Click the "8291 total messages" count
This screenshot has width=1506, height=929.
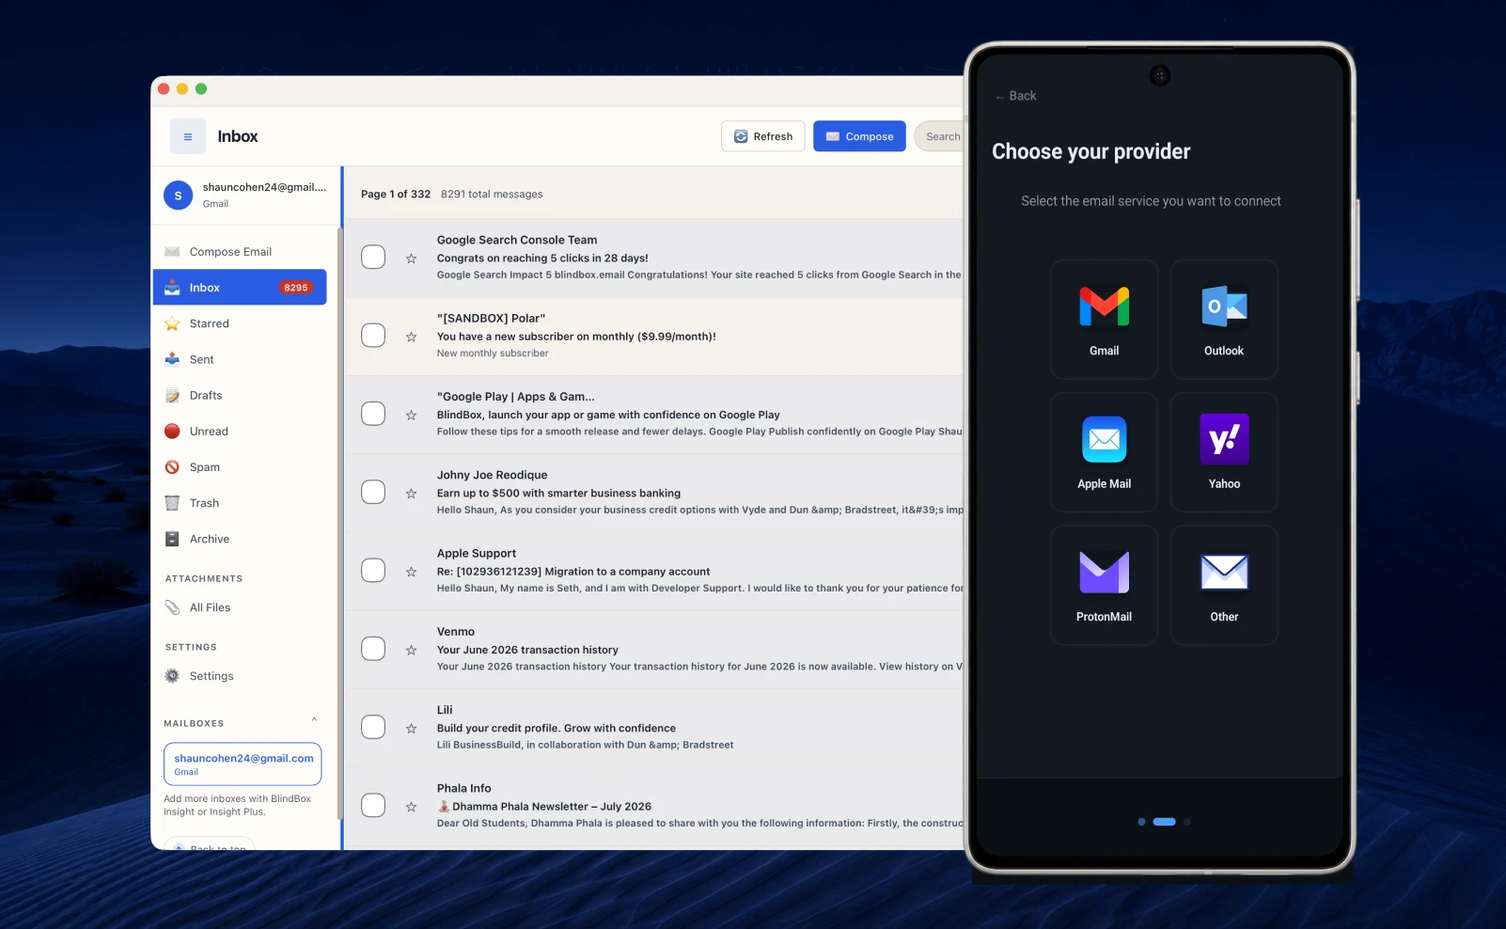point(492,195)
